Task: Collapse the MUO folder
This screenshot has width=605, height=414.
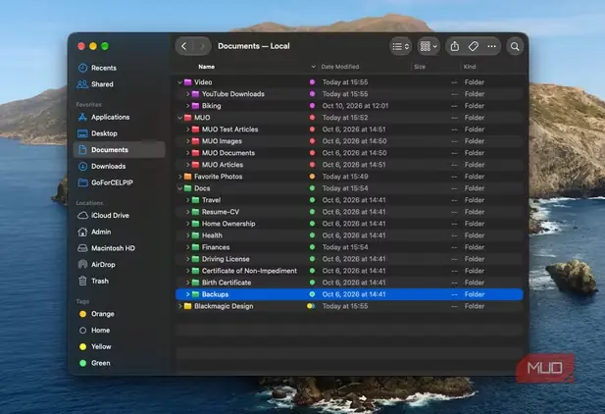Action: (x=179, y=118)
